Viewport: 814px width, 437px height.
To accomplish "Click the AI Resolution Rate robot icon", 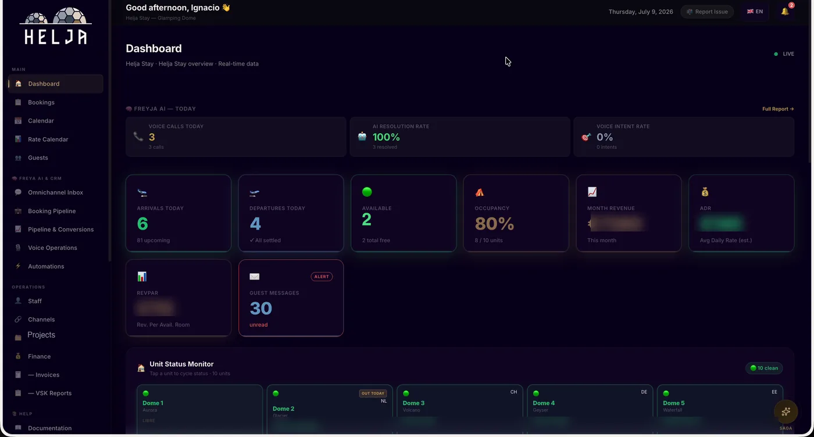I will point(362,137).
